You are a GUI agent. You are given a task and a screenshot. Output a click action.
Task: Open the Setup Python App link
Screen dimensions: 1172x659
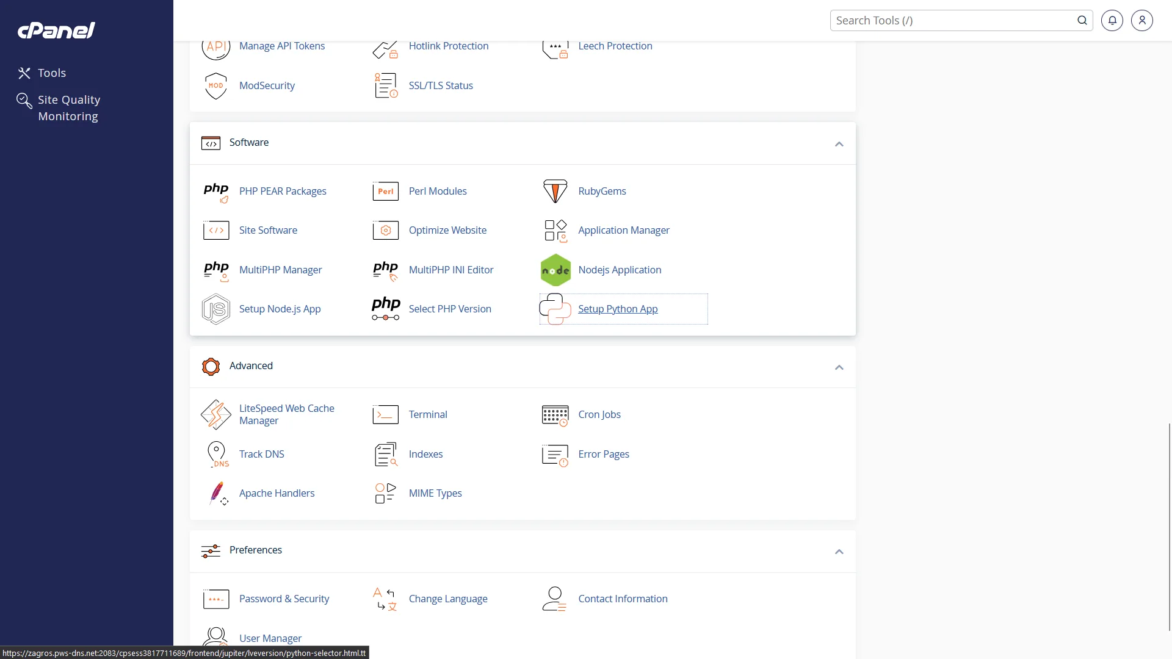coord(618,309)
